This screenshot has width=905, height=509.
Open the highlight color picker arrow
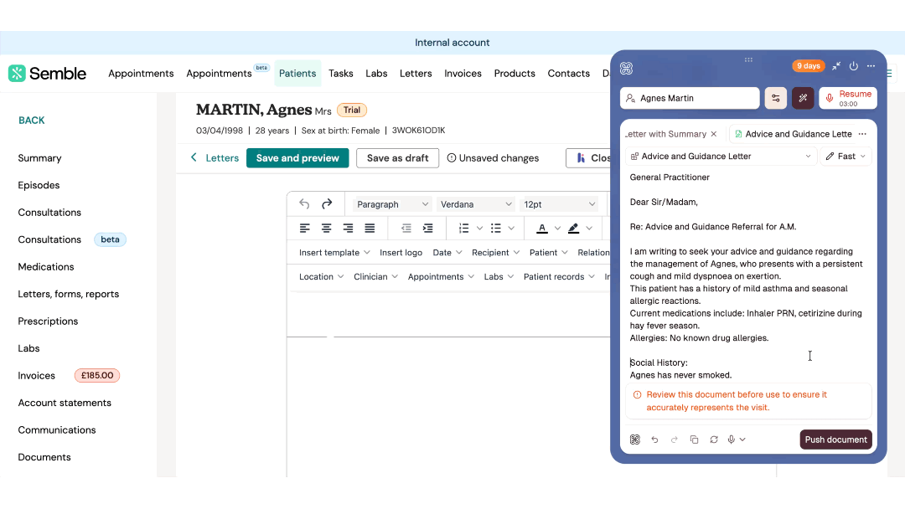tap(589, 229)
